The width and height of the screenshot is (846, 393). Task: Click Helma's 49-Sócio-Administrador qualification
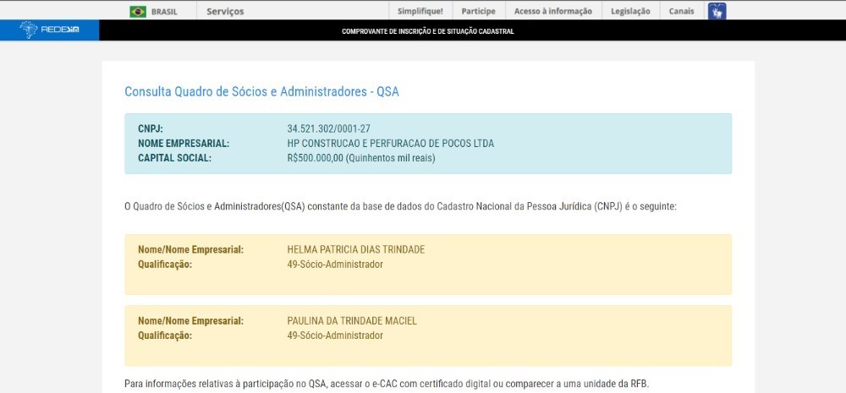335,265
